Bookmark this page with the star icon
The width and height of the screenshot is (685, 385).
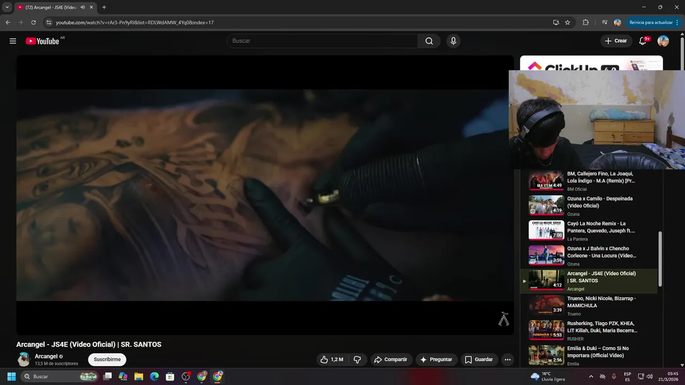click(568, 22)
